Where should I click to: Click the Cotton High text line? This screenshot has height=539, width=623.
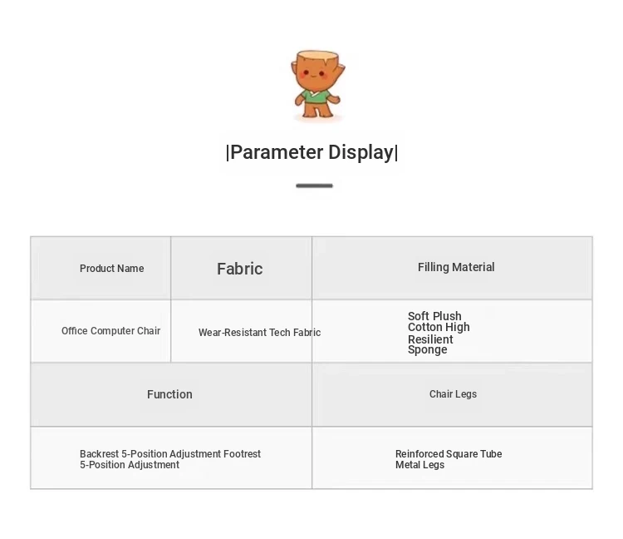click(439, 327)
